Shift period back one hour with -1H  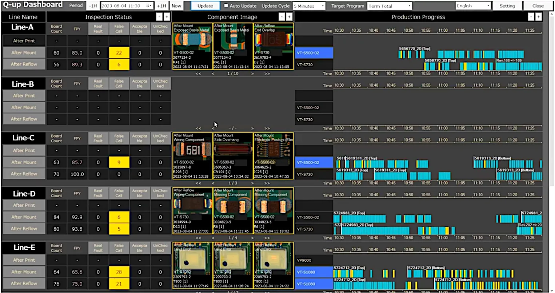click(x=93, y=6)
